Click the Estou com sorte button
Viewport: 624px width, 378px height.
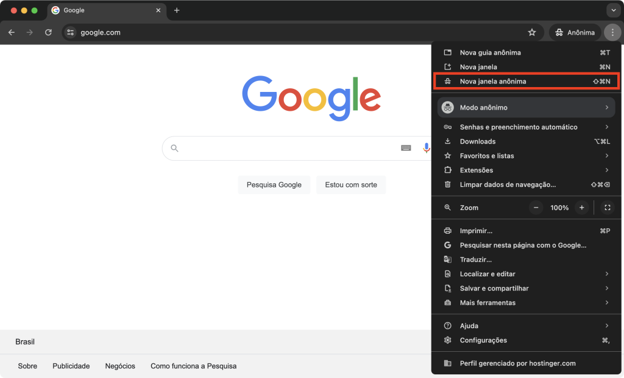click(x=351, y=184)
